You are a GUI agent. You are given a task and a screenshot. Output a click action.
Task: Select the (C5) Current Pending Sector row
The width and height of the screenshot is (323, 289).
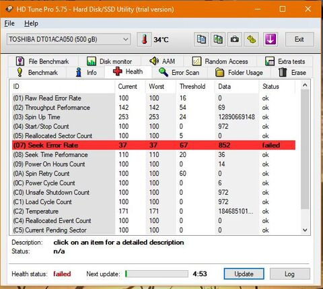point(153,230)
